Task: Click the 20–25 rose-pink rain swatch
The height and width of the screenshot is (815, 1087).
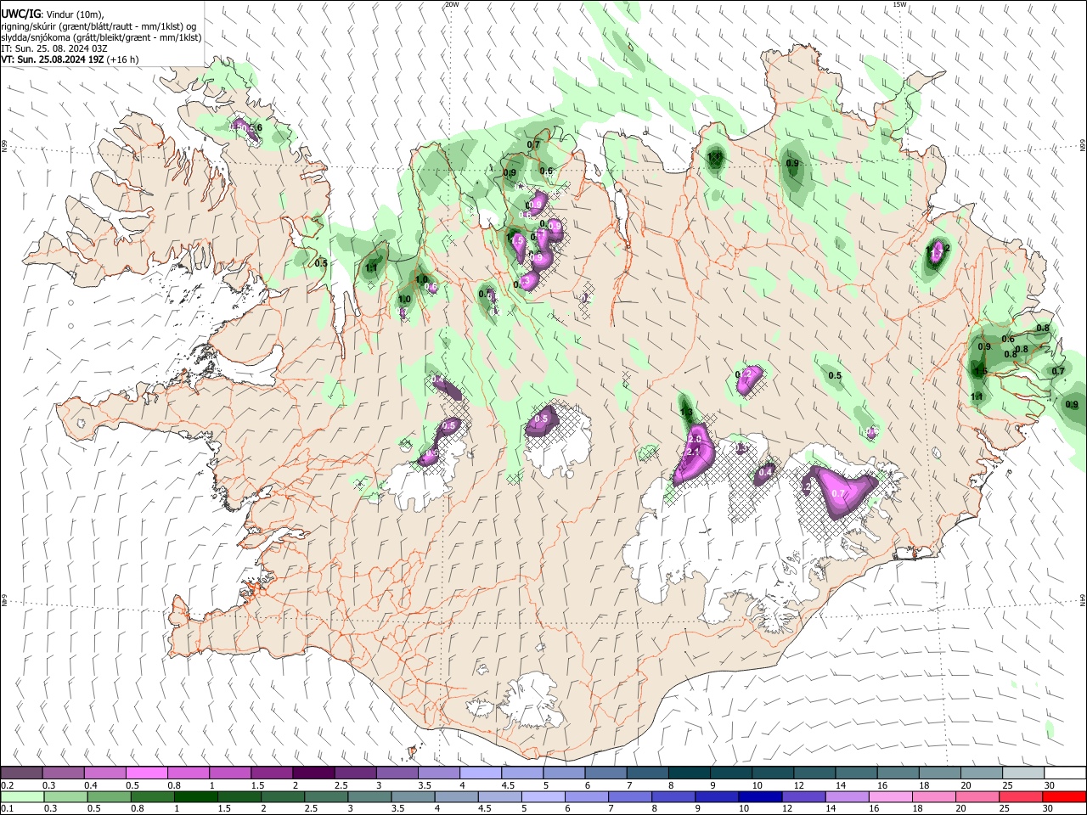Action: [976, 796]
